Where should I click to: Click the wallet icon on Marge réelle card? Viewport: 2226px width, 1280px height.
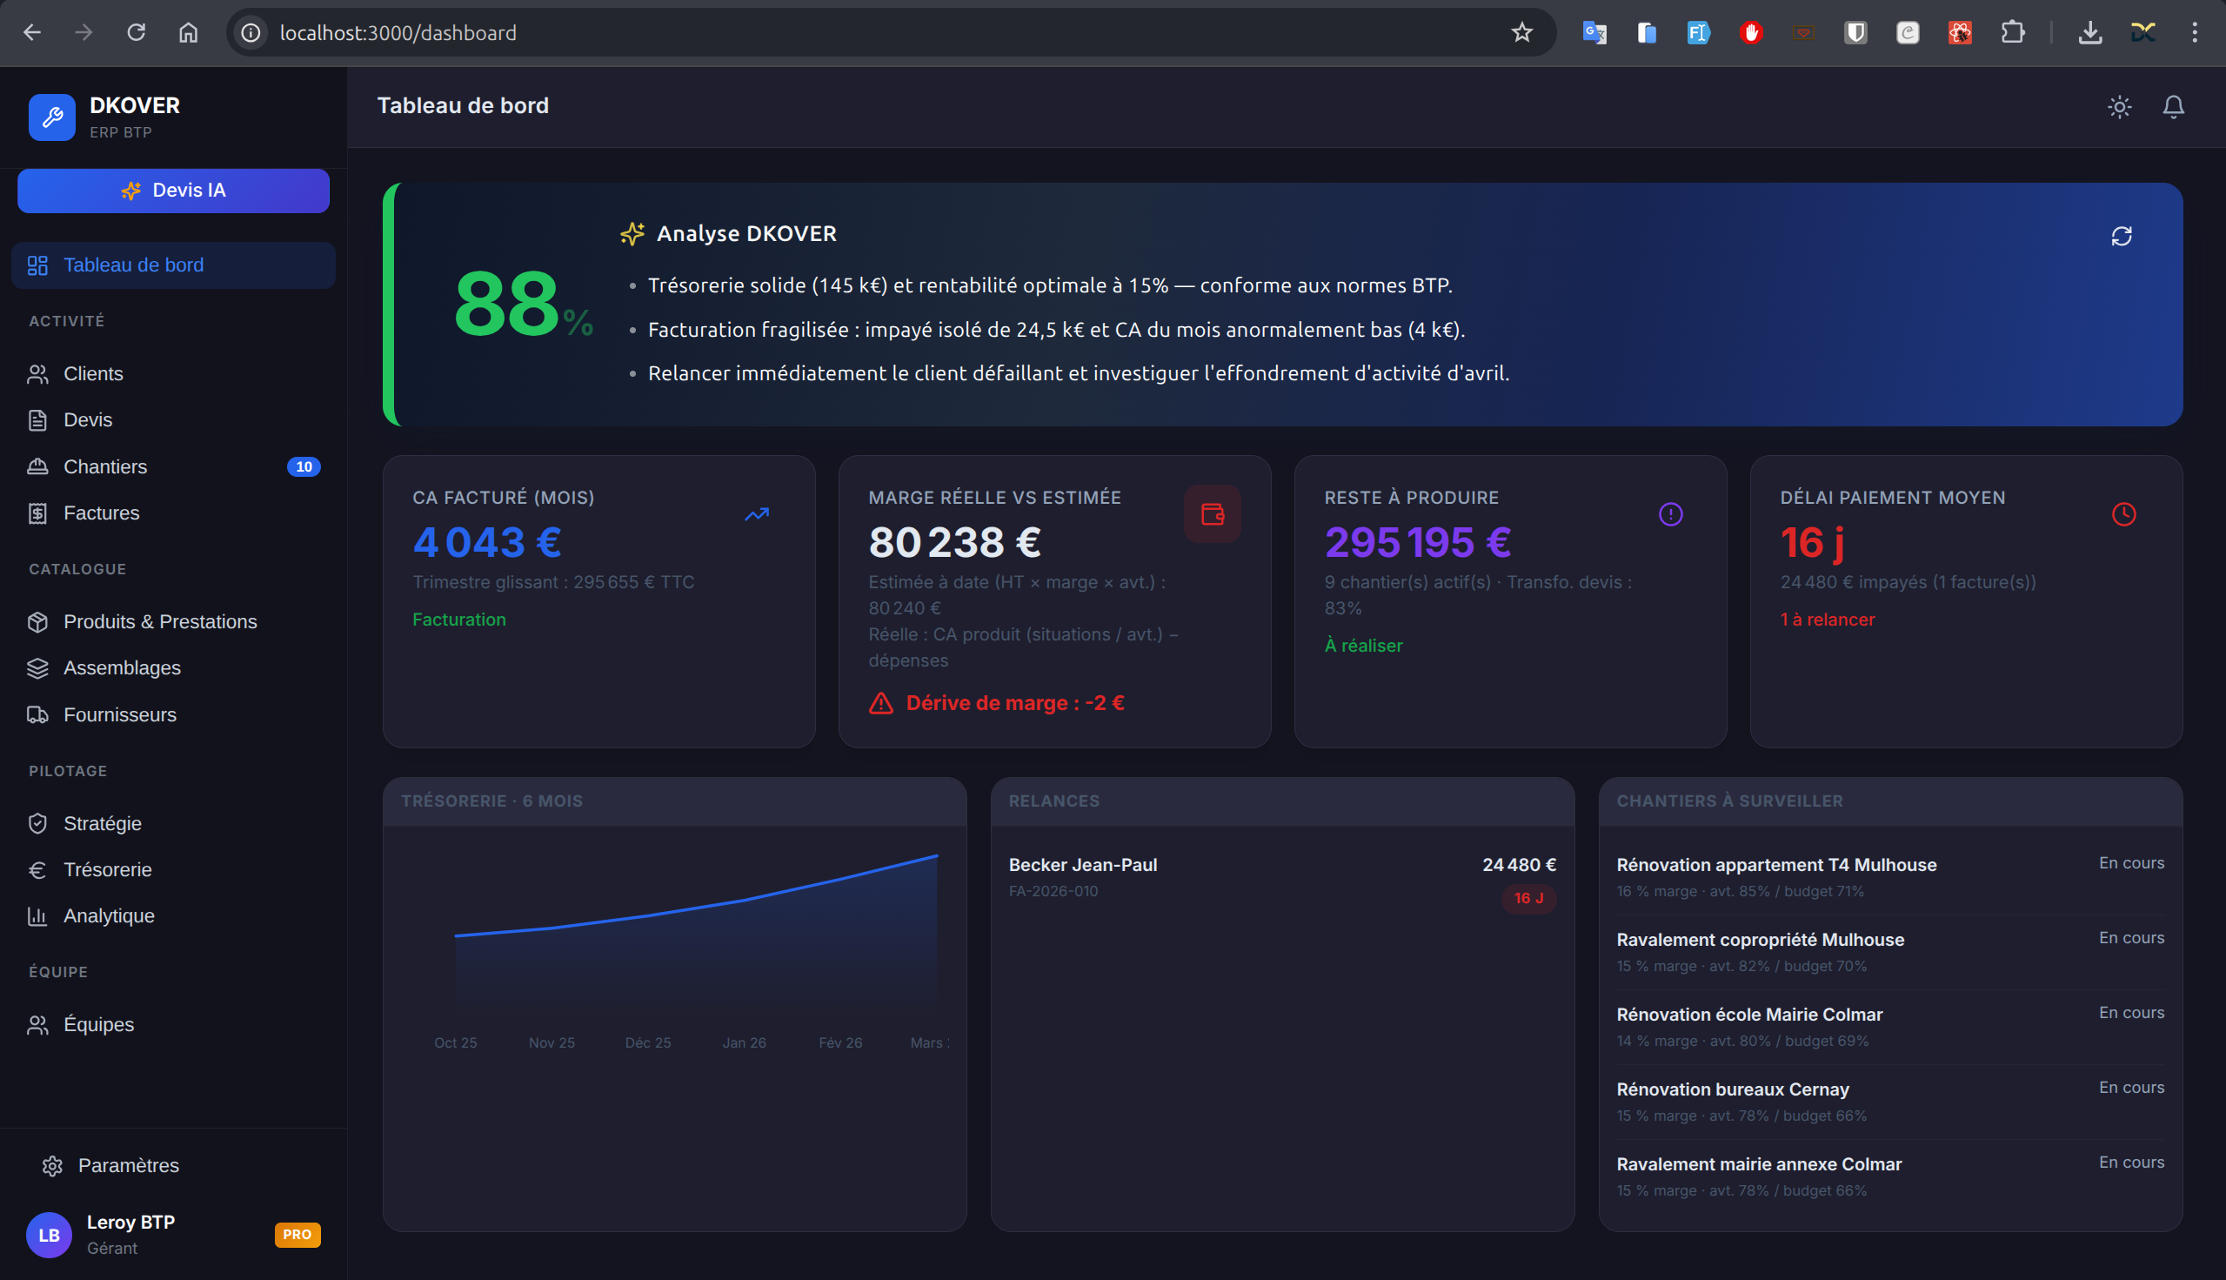(1213, 514)
